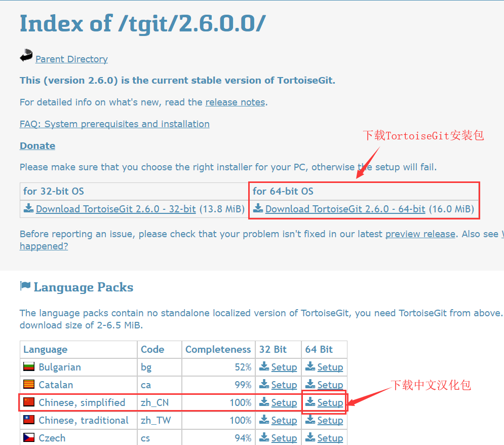The height and width of the screenshot is (445, 504).
Task: Click the 'Language Packs' heading text
Action: coord(84,287)
